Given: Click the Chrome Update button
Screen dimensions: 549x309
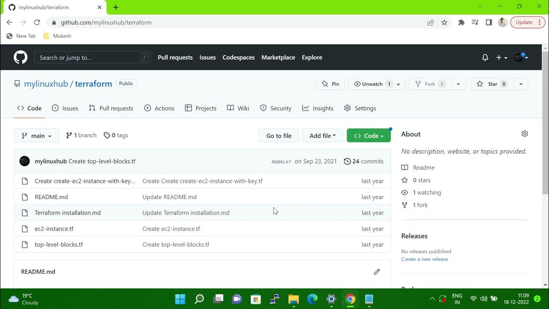Looking at the screenshot, I should [x=528, y=22].
